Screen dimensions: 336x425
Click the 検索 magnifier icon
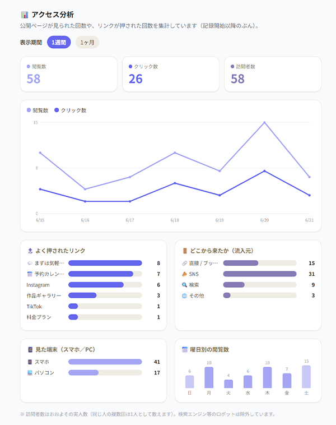[184, 285]
